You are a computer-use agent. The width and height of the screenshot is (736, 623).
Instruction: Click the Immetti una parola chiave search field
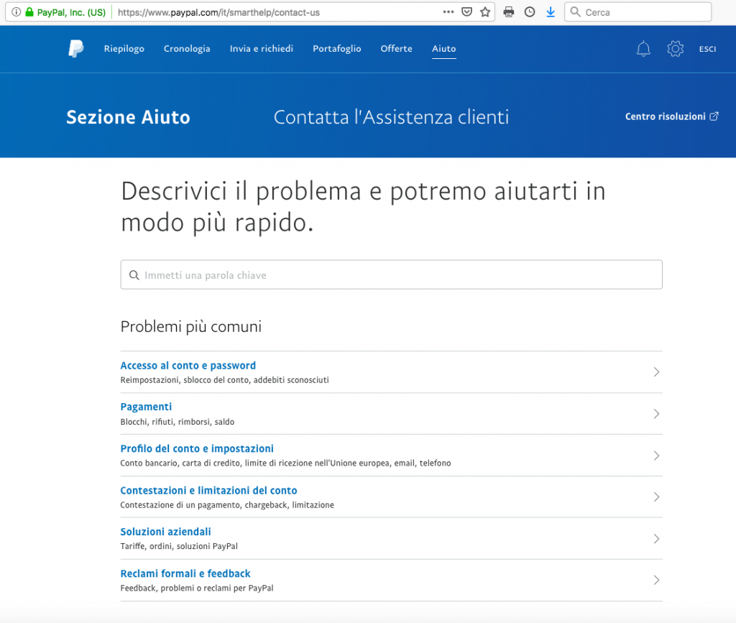(392, 275)
